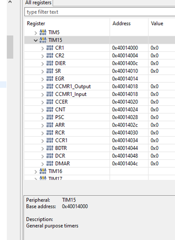Click the TIM5 peripheral icon
This screenshot has width=175, height=240.
coord(43,32)
